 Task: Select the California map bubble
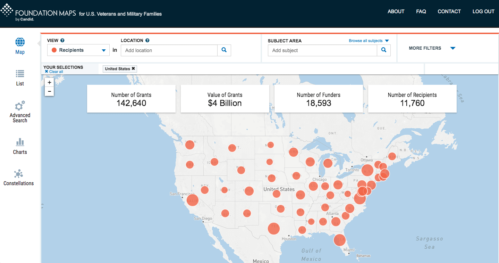[192, 200]
